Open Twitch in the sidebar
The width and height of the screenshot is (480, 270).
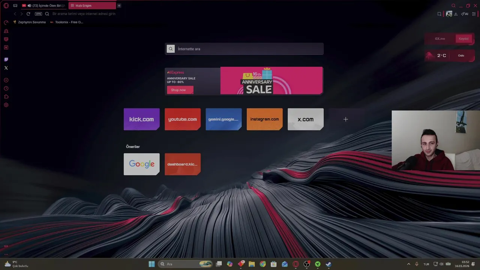(x=6, y=59)
